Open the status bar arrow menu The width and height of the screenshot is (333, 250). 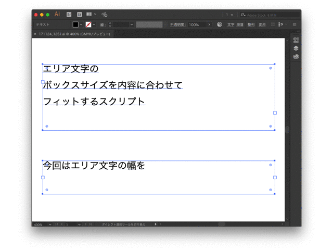coord(156,224)
